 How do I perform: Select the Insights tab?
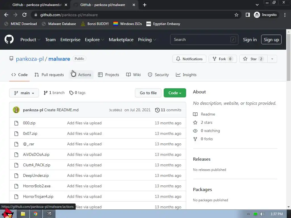[x=186, y=75]
